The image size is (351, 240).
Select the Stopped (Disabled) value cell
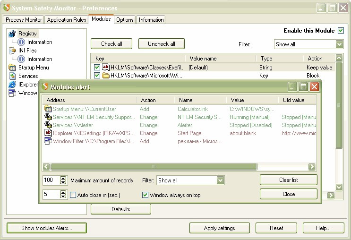(x=251, y=125)
